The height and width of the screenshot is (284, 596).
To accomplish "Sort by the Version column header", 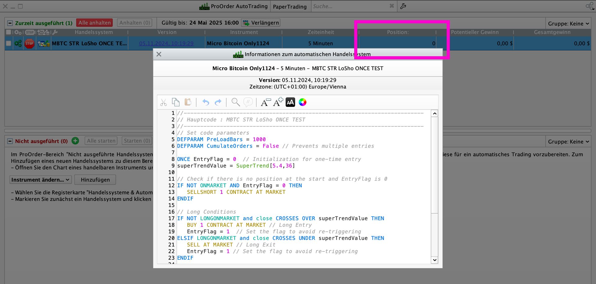I will 167,32.
